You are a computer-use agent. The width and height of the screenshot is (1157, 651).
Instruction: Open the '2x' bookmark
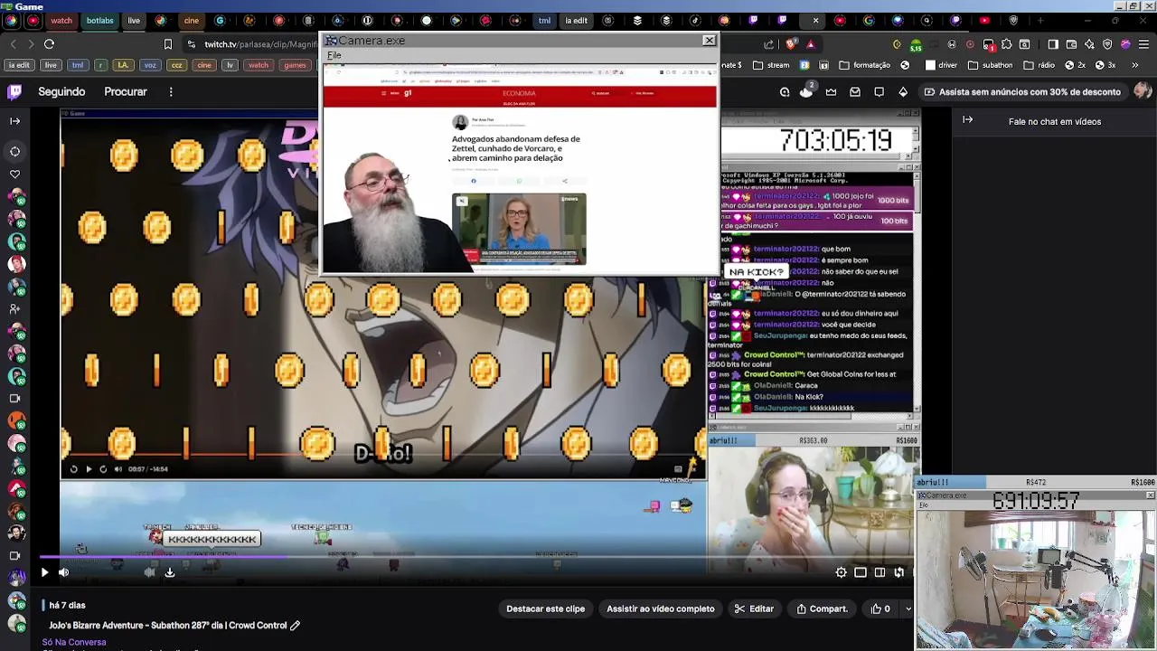click(1076, 65)
